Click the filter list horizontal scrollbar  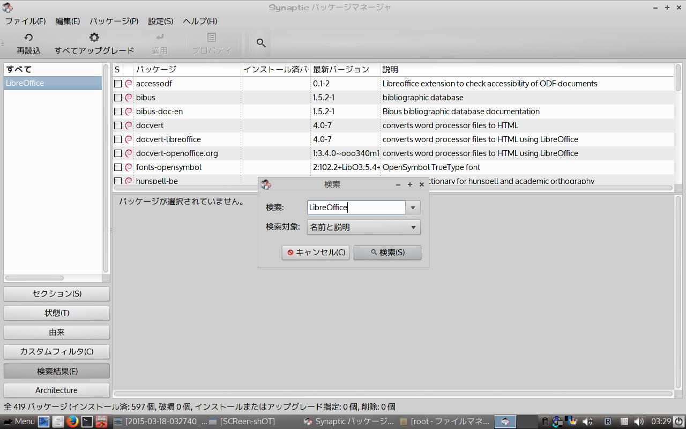pyautogui.click(x=35, y=278)
